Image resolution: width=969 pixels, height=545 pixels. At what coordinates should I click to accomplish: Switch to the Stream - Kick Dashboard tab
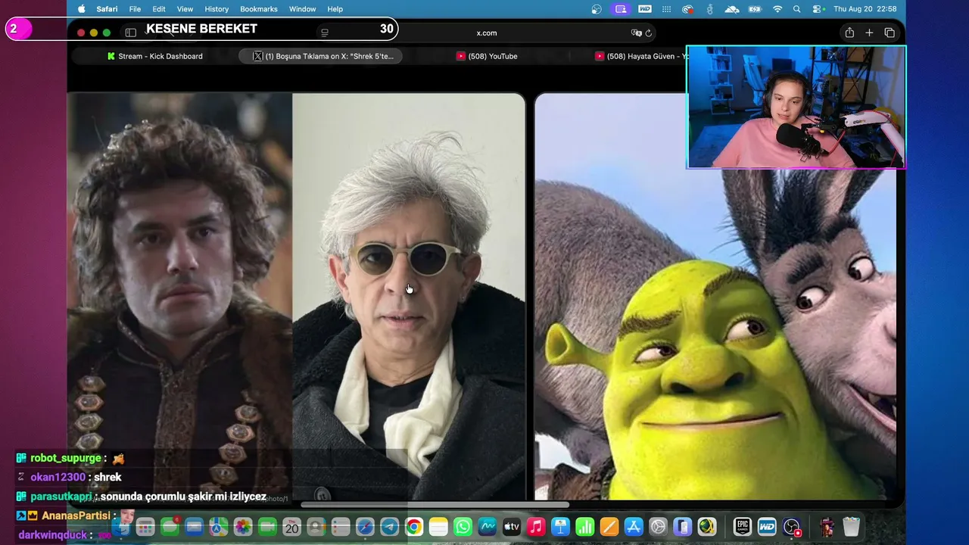tap(154, 56)
